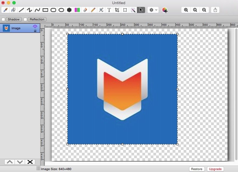The image size is (238, 172).
Task: Select the Image layer row
Action: (20, 28)
